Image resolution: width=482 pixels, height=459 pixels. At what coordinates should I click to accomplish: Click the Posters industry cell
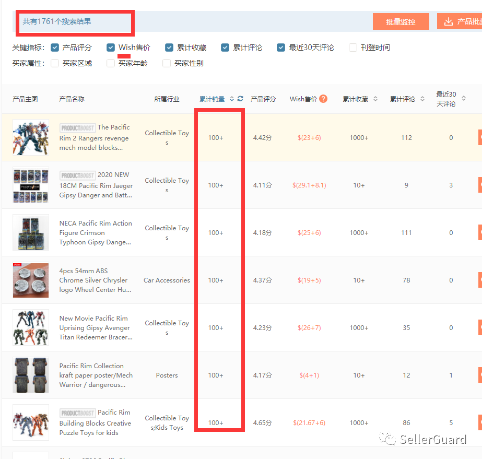[x=167, y=375]
